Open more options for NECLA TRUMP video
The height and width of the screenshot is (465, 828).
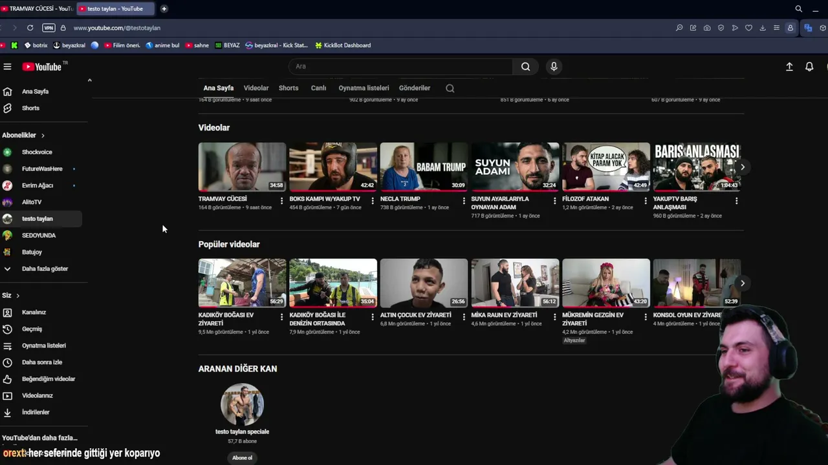point(464,201)
